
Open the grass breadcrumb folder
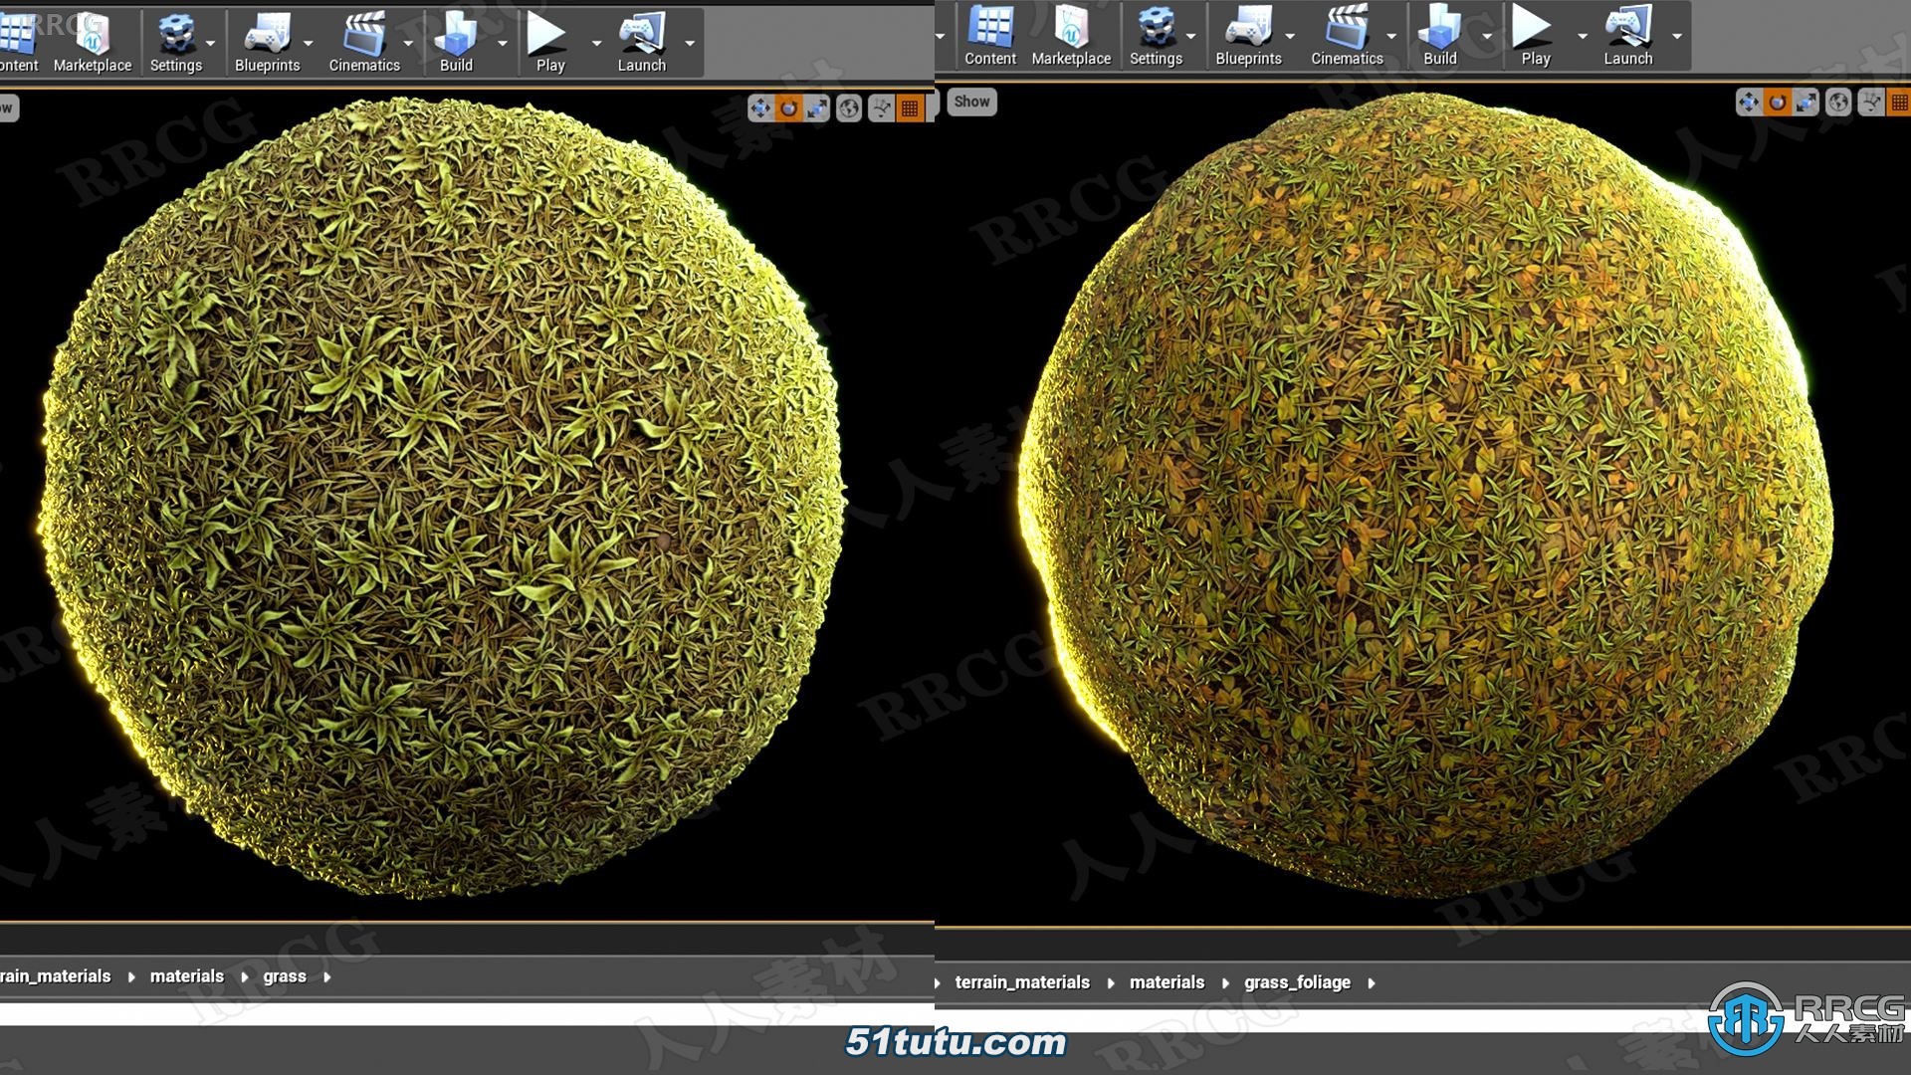pos(285,976)
